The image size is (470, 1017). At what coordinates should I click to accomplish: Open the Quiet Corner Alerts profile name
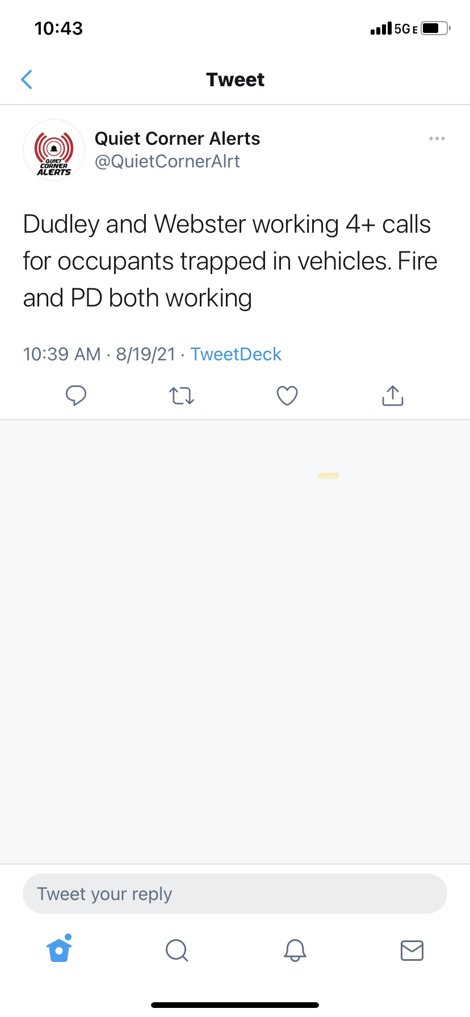pos(177,138)
